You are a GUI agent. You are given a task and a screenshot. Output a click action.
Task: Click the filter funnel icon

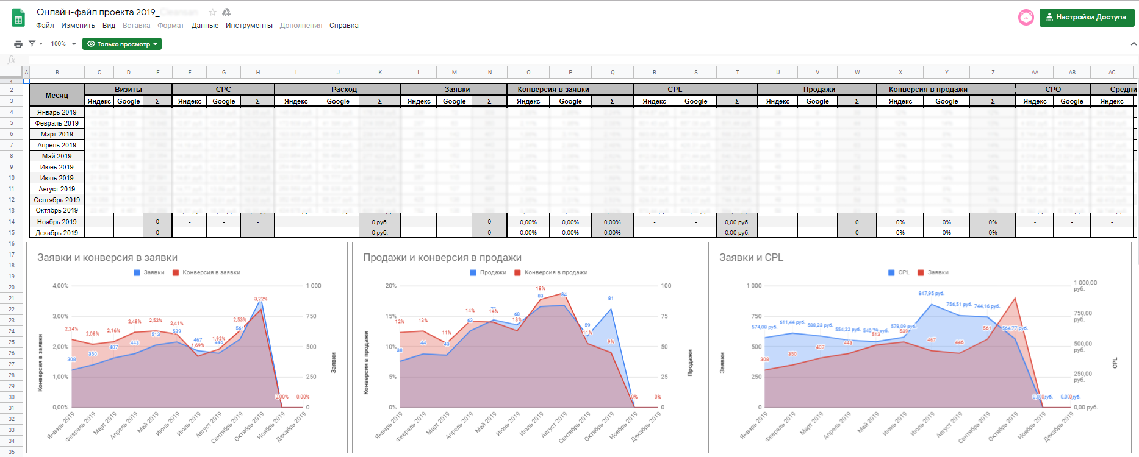(32, 44)
